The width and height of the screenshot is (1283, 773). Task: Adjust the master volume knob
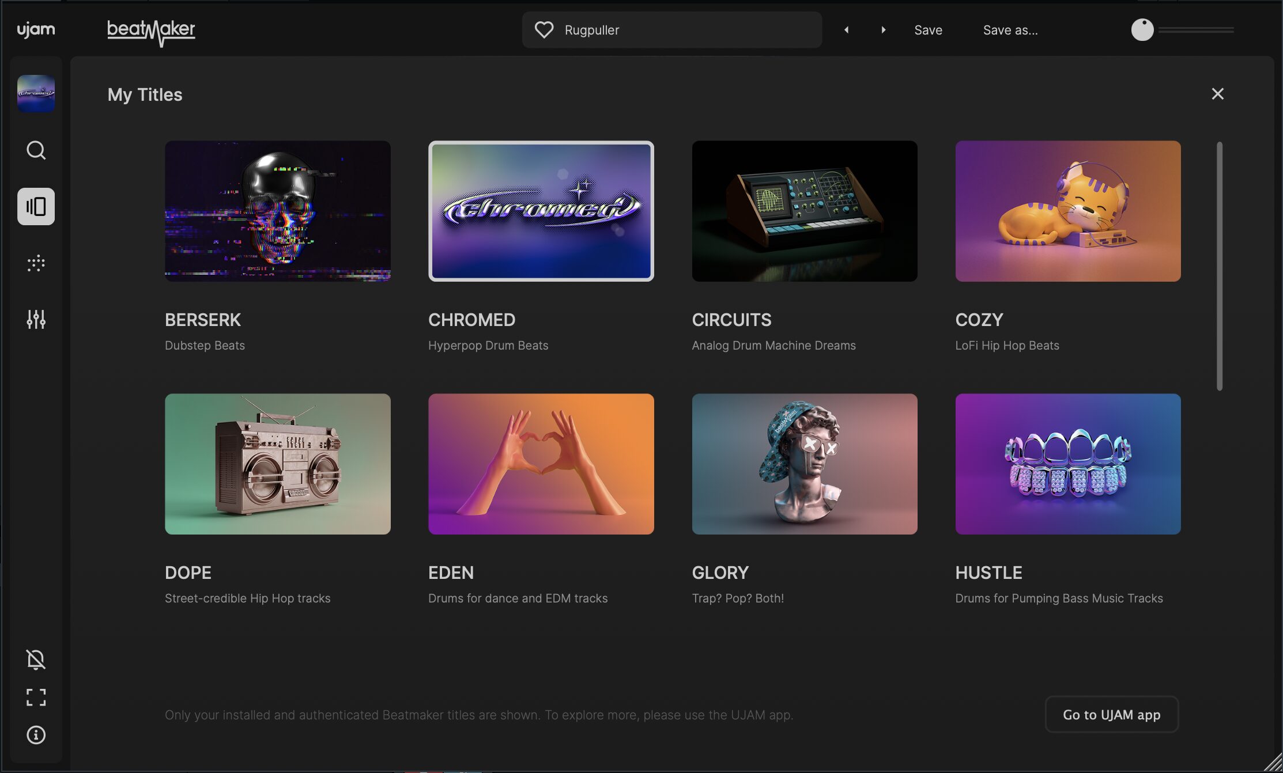pyautogui.click(x=1142, y=30)
